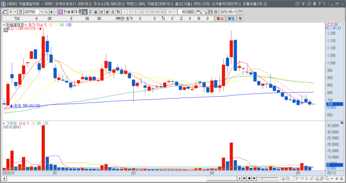346x183 pixels.
Task: Select the 15 interval button
Action: point(146,12)
